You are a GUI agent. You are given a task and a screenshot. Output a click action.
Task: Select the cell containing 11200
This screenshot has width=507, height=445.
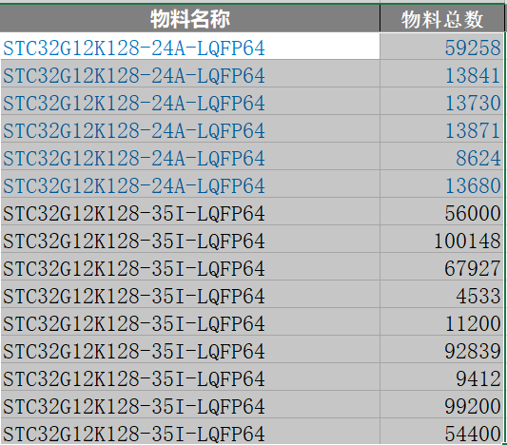tap(441, 321)
